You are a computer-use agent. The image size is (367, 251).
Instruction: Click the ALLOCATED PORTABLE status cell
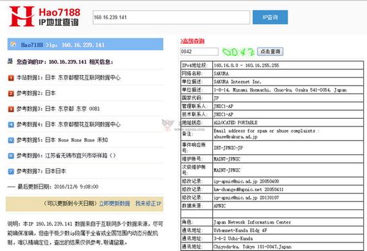(x=288, y=123)
